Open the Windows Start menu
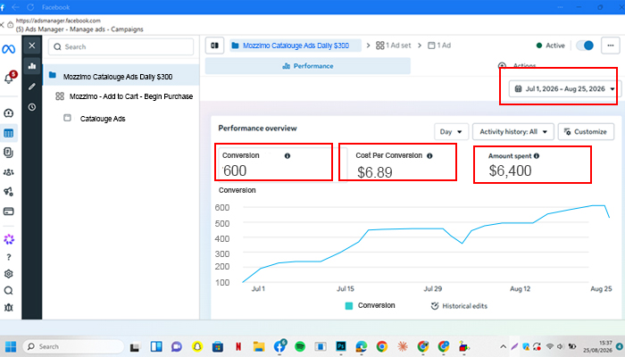Viewport: 625px width, 357px height. click(x=11, y=346)
